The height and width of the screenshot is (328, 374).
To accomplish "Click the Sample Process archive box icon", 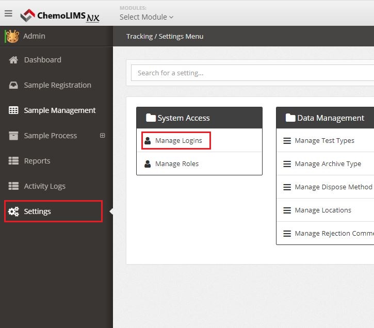I will point(14,136).
